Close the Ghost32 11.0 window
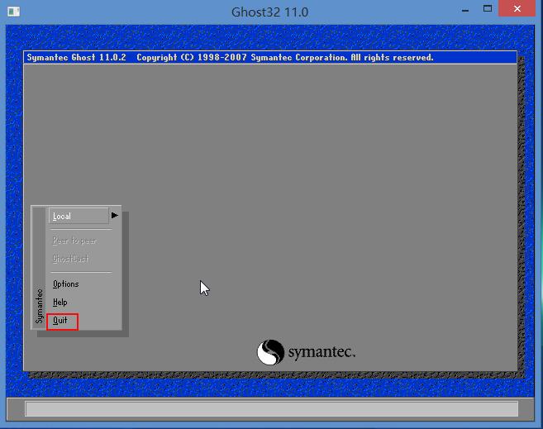This screenshot has width=543, height=429. [x=517, y=8]
